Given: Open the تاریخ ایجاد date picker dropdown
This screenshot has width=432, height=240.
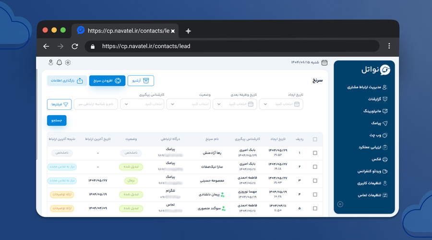Looking at the screenshot, I should (x=281, y=104).
